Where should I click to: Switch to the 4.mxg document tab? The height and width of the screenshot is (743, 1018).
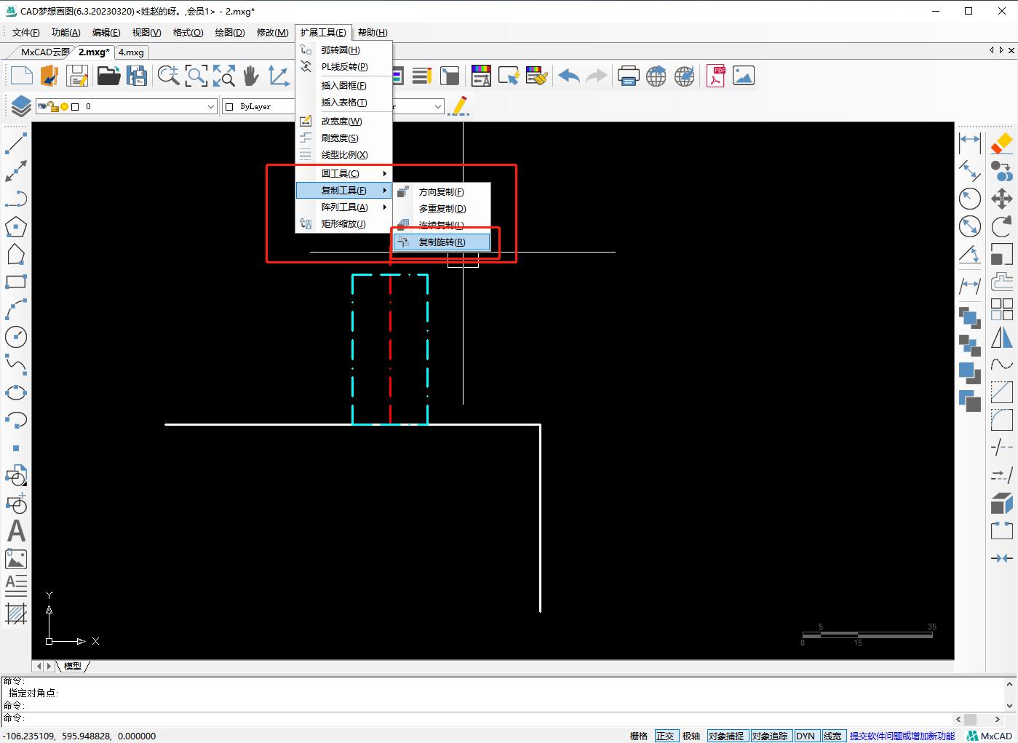coord(130,52)
